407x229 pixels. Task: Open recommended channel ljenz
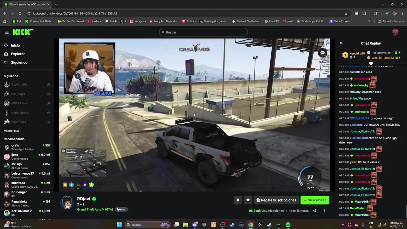coord(27,156)
